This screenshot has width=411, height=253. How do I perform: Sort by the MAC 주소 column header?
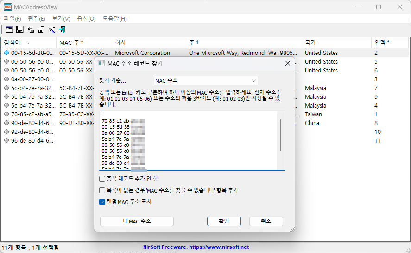(84, 42)
